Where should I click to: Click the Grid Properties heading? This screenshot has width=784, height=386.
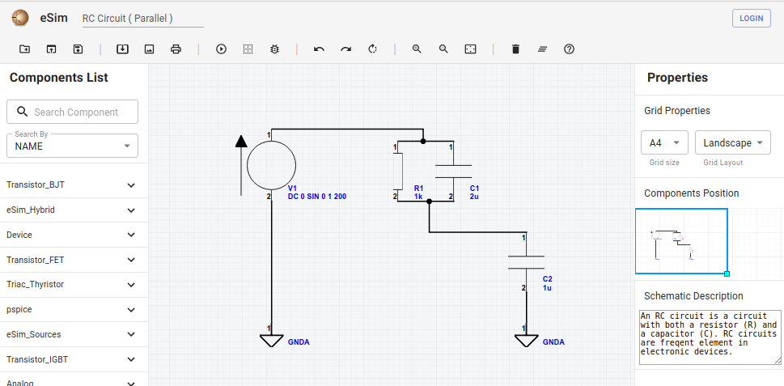coord(677,111)
